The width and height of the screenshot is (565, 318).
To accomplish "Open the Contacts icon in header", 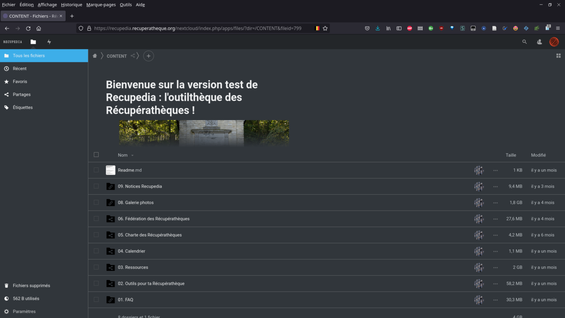I will pyautogui.click(x=539, y=42).
